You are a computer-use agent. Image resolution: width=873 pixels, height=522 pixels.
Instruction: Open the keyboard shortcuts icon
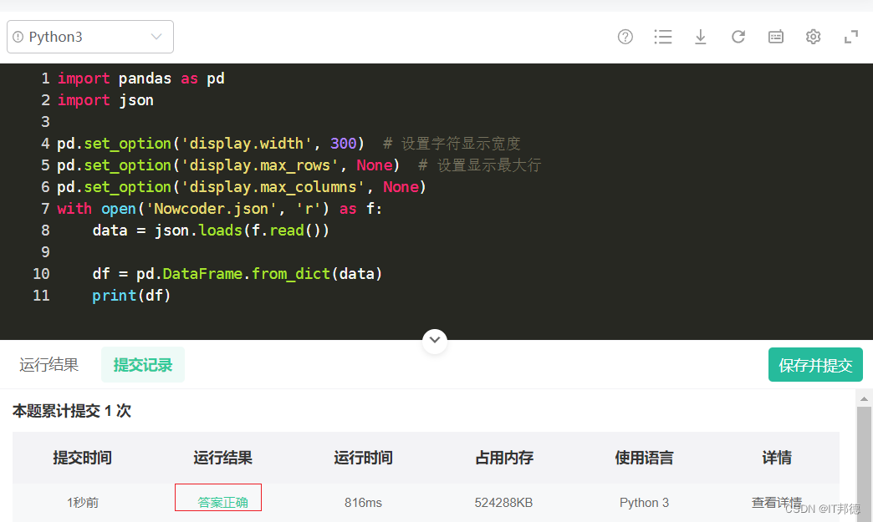pyautogui.click(x=775, y=37)
